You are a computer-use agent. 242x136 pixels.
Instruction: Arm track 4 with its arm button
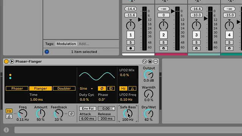pos(229,48)
